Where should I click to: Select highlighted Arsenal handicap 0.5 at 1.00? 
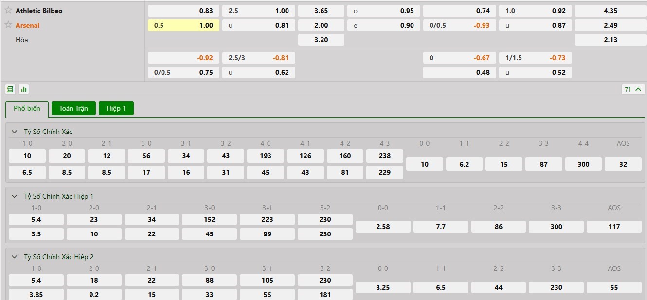[x=183, y=25]
